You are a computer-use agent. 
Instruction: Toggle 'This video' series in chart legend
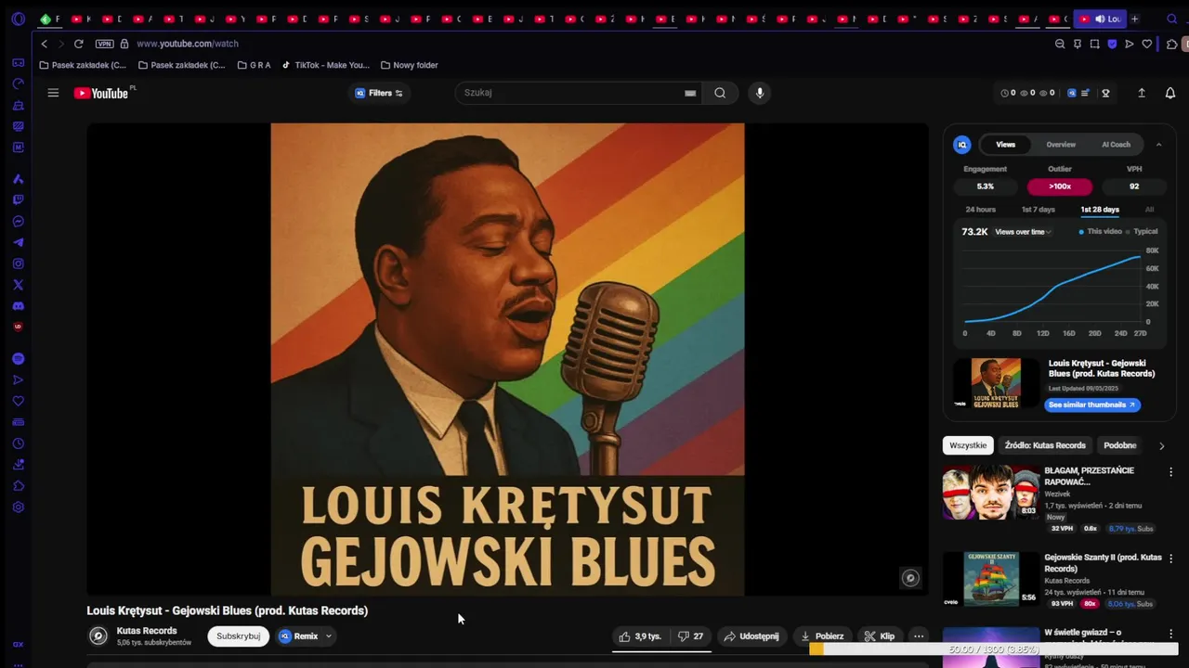pyautogui.click(x=1100, y=231)
